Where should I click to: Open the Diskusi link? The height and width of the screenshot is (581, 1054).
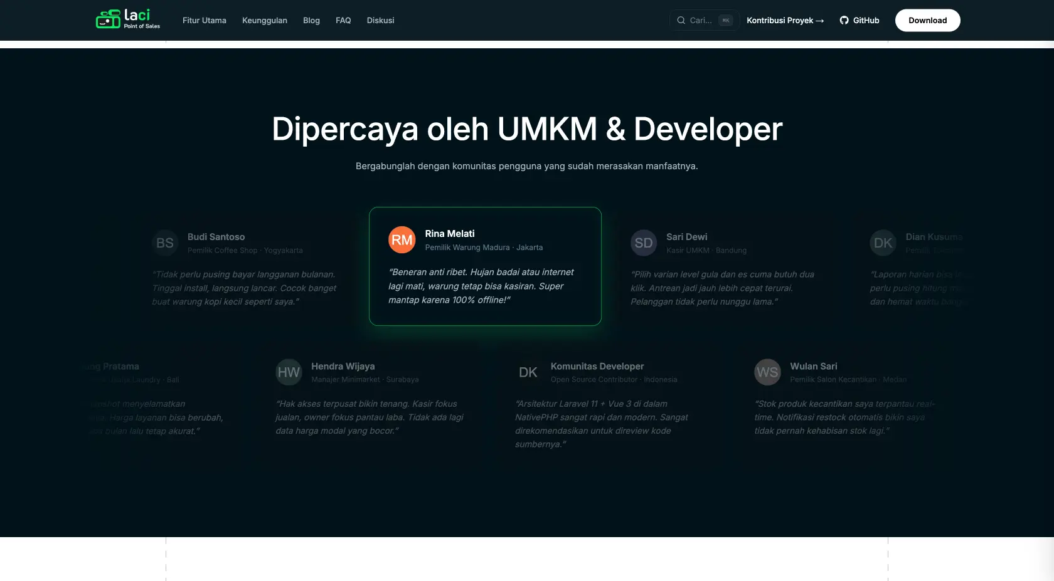point(381,21)
